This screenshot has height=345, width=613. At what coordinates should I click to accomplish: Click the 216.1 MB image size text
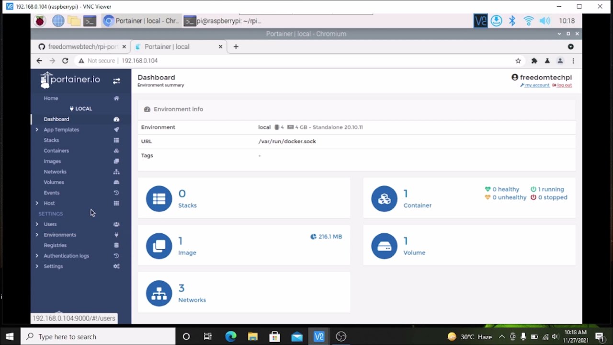coord(330,237)
